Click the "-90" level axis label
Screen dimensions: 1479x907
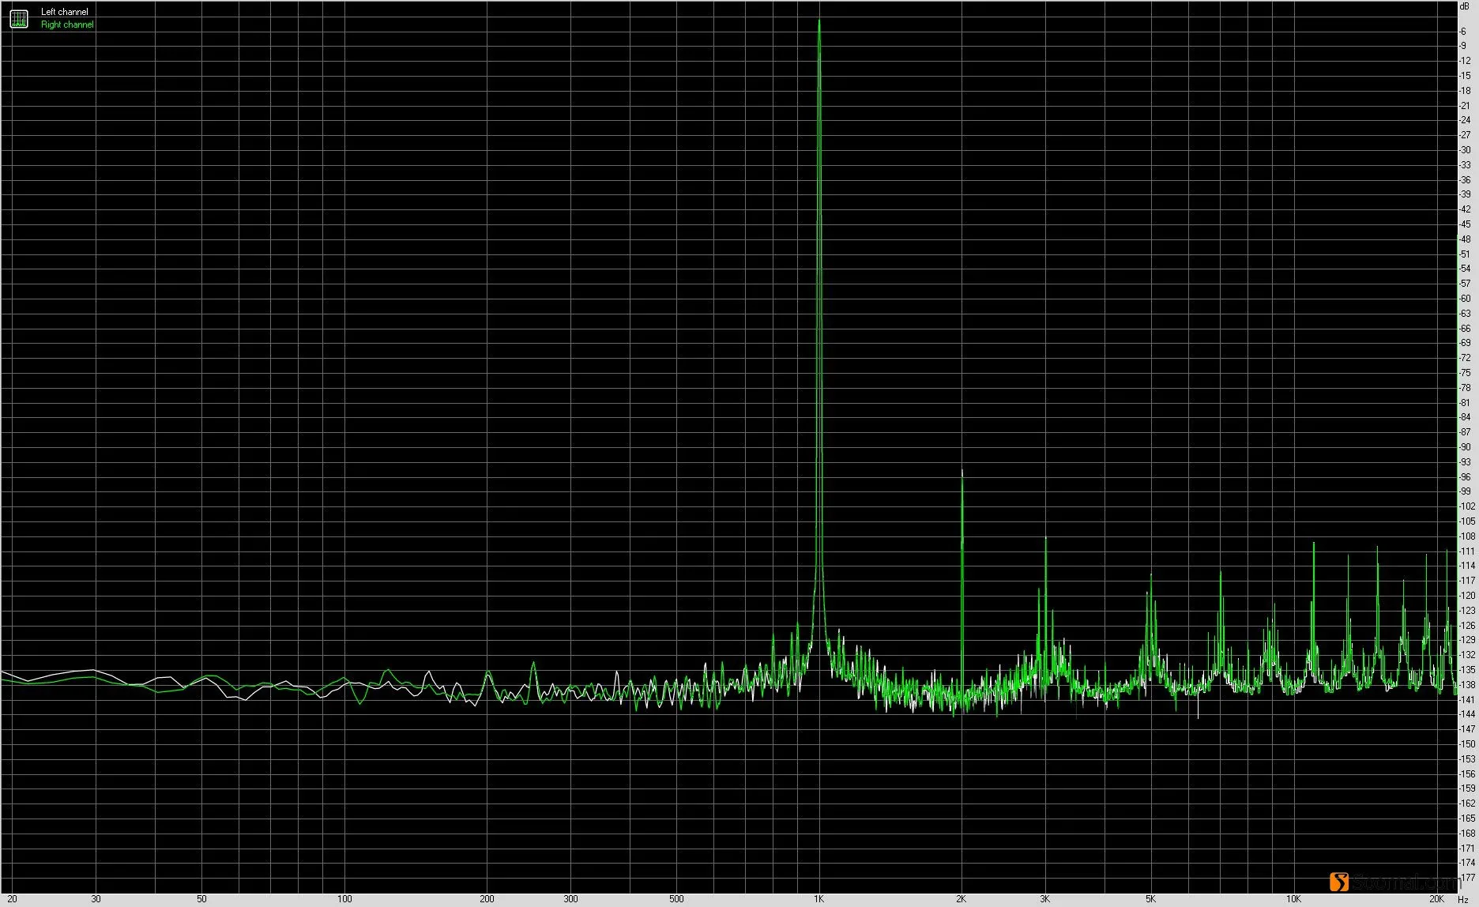[x=1465, y=447]
